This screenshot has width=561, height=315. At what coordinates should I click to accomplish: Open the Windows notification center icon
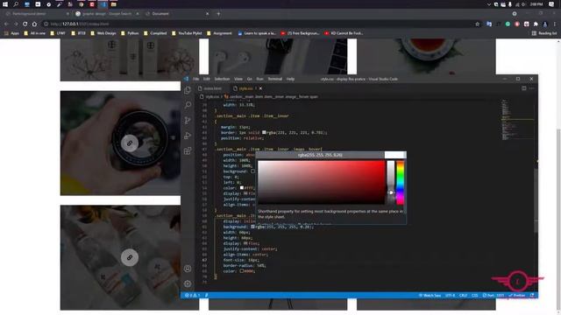(551, 4)
